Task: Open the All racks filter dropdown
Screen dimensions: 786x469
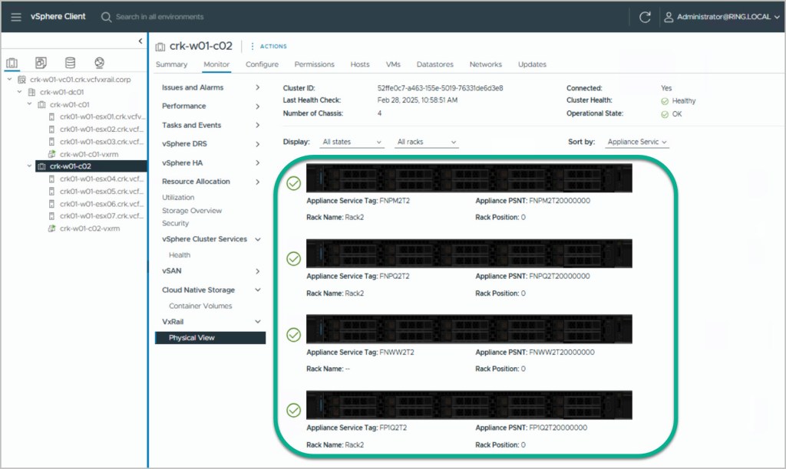Action: point(426,143)
